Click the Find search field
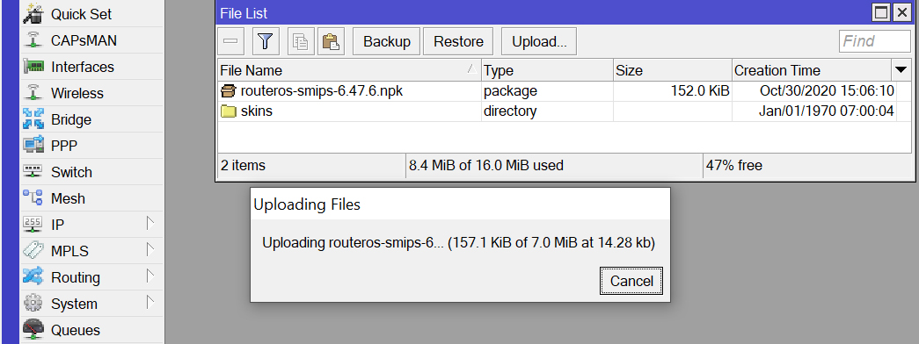919x344 pixels. [875, 41]
